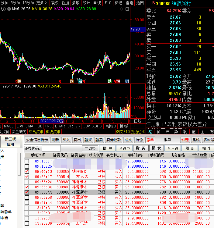The image size is (214, 228).
Task: Expand more indicators with the arrow after ASI
Action: [101, 126]
